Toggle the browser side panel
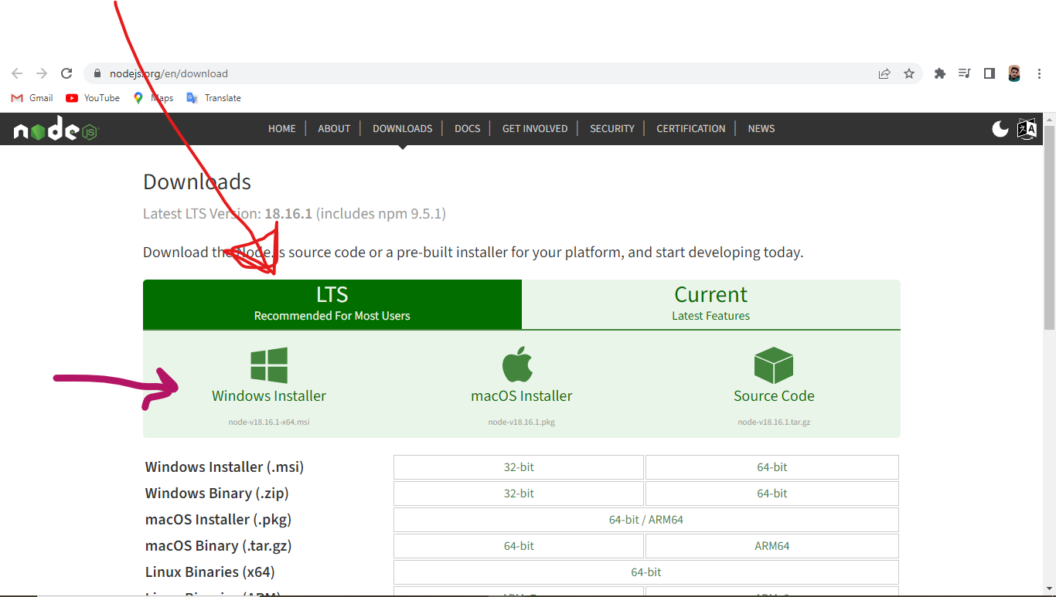Screen dimensions: 1056x597 (x=989, y=73)
